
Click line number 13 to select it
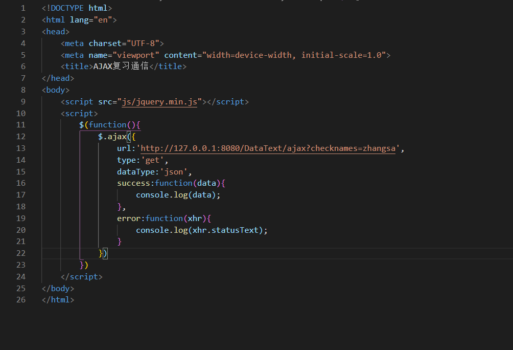[x=21, y=148]
